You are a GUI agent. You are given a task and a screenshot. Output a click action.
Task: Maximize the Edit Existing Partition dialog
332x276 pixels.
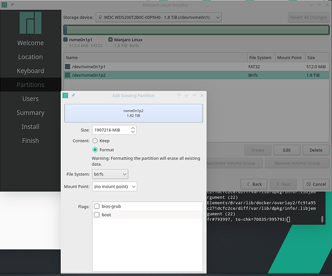[x=194, y=95]
